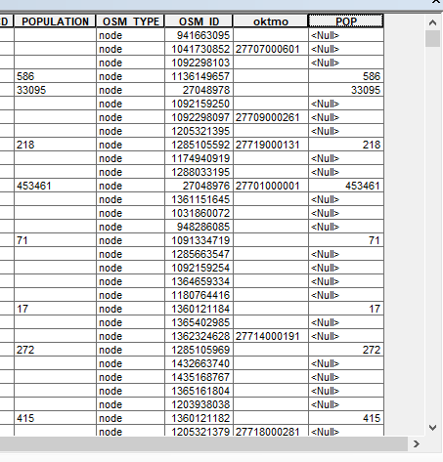The image size is (443, 462).
Task: Click POP cell showing 586
Action: (x=346, y=76)
